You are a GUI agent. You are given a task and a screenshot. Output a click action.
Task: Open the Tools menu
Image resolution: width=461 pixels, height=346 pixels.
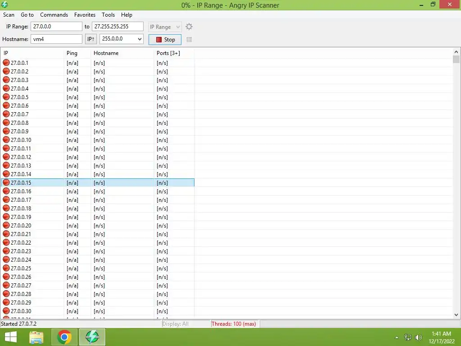tap(108, 15)
